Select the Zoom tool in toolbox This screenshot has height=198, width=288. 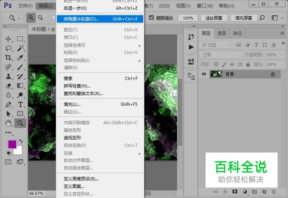[20, 123]
